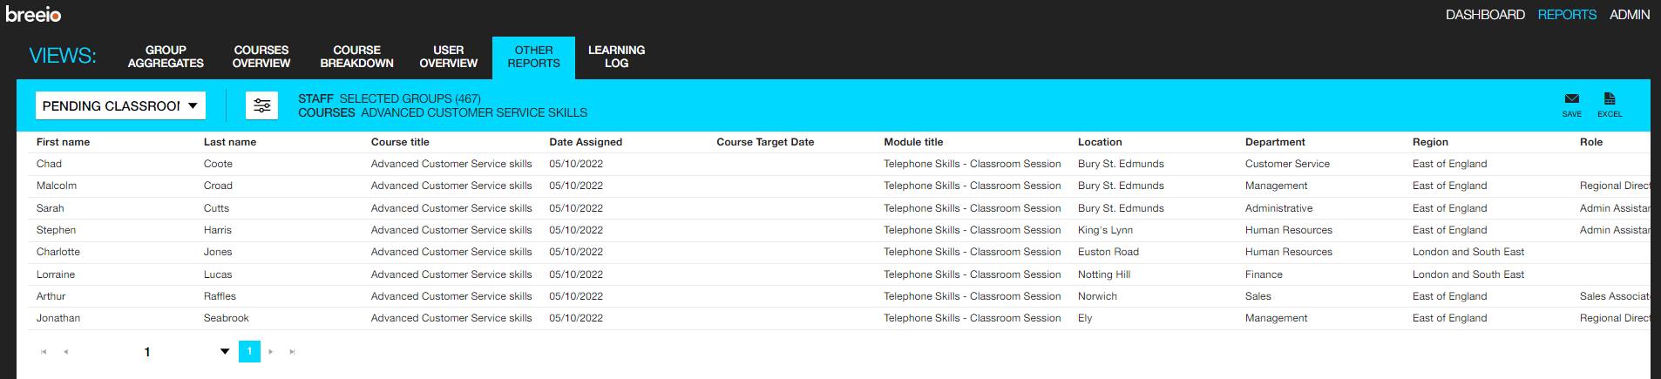Sort by Date Assigned column header

(x=586, y=142)
